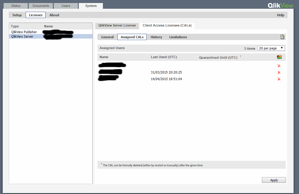The width and height of the screenshot is (299, 194).
Task: Select Client Access Licenses (CALs) tab
Action: tap(167, 26)
